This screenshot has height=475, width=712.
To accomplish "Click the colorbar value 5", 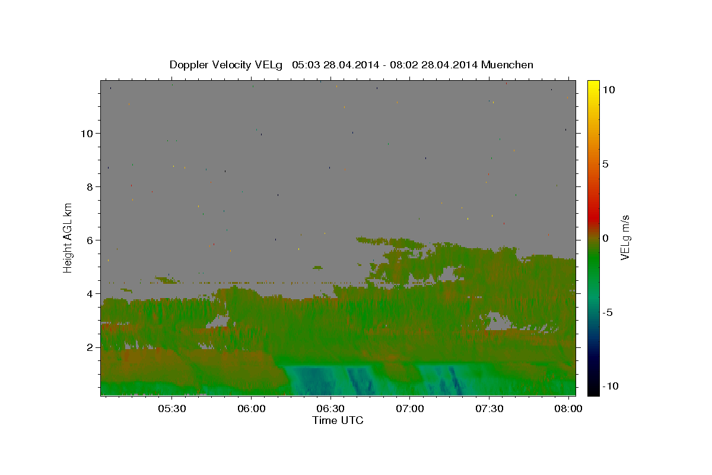I will (x=605, y=164).
